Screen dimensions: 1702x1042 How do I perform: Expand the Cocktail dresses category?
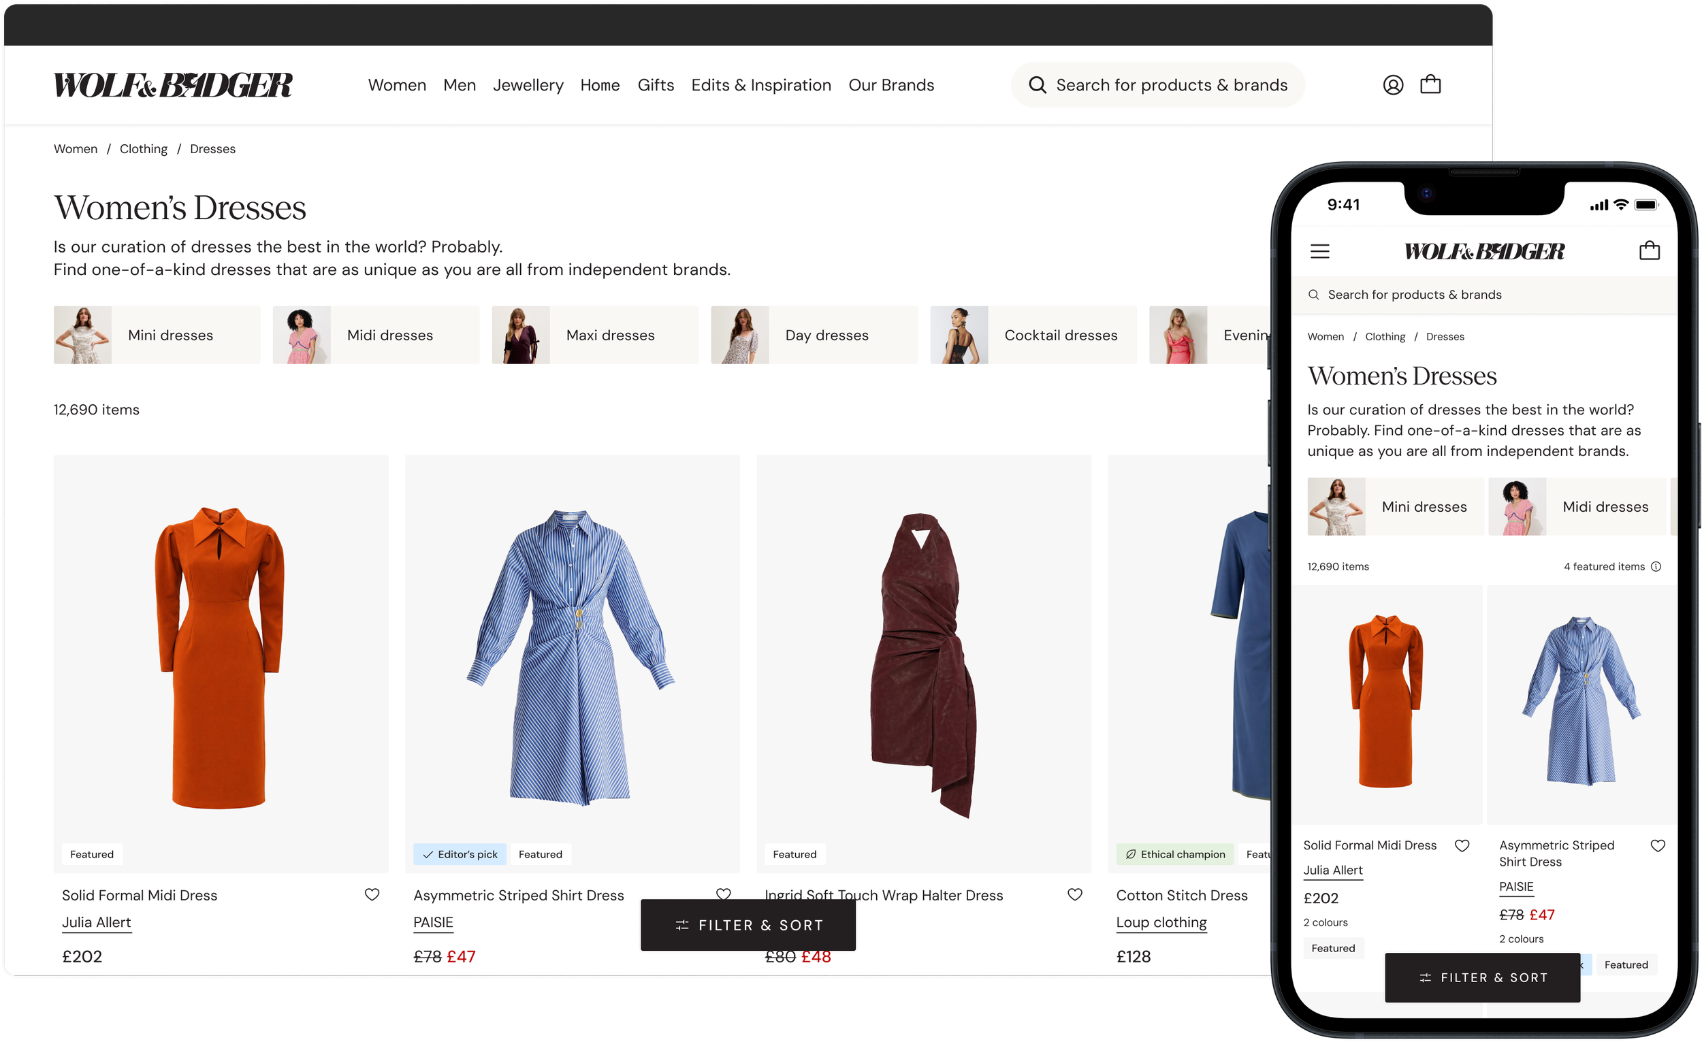click(x=1061, y=335)
